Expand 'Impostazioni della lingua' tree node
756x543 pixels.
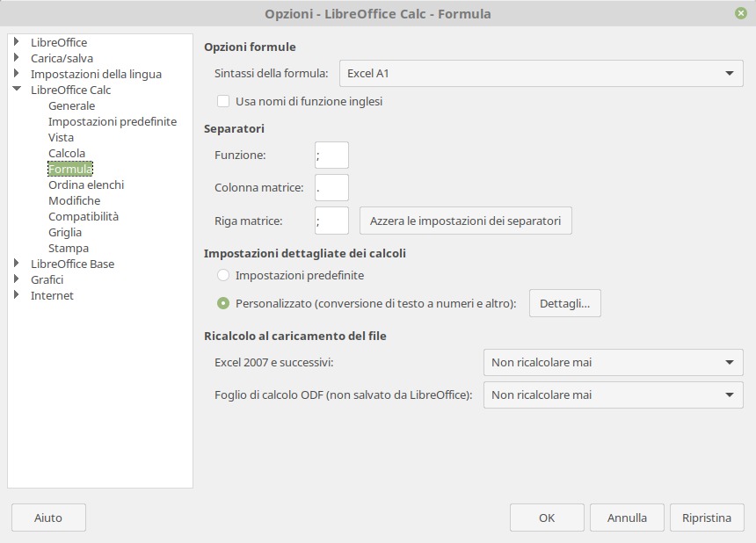click(x=17, y=74)
